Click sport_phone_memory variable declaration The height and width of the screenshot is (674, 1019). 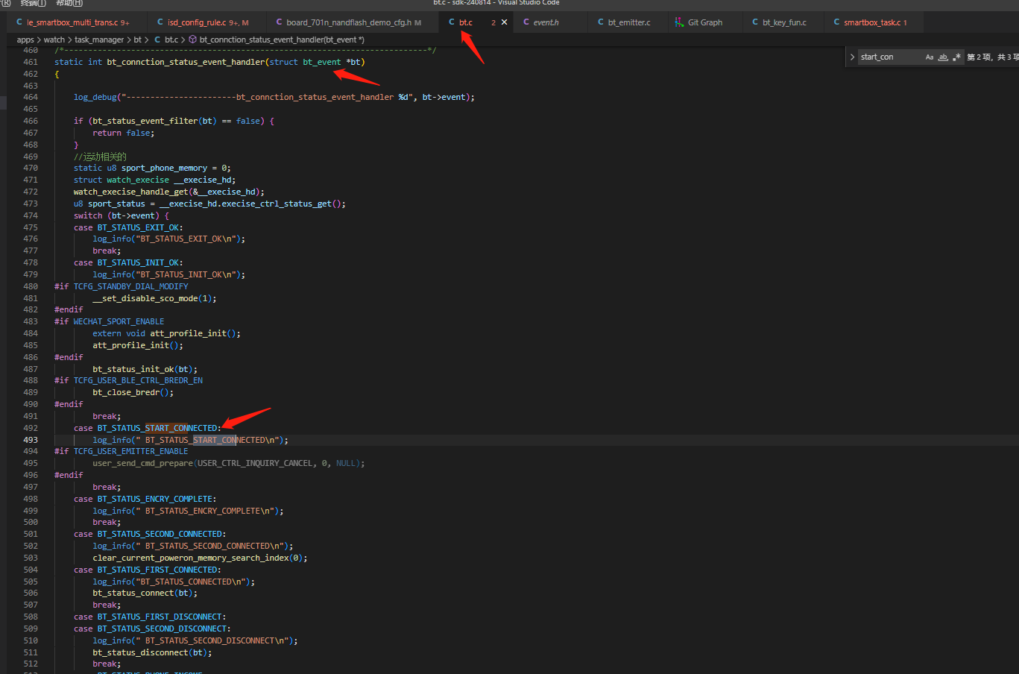coord(164,168)
